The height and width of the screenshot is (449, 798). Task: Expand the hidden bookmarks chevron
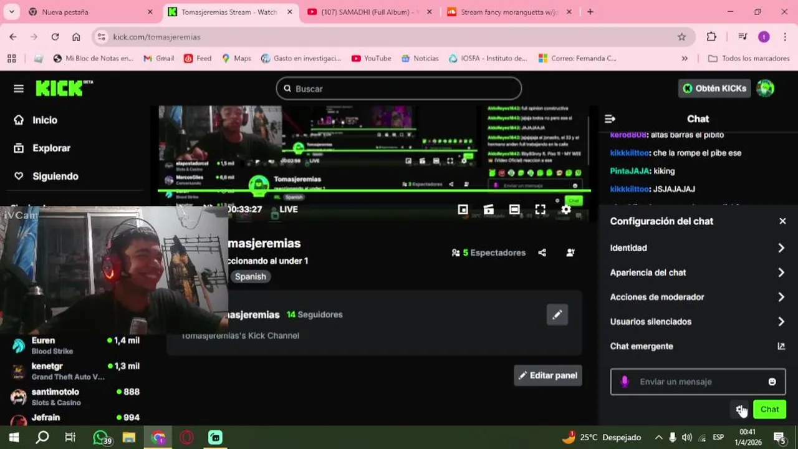[x=685, y=58]
